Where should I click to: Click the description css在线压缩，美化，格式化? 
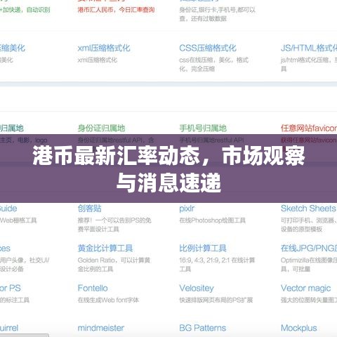(x=214, y=65)
